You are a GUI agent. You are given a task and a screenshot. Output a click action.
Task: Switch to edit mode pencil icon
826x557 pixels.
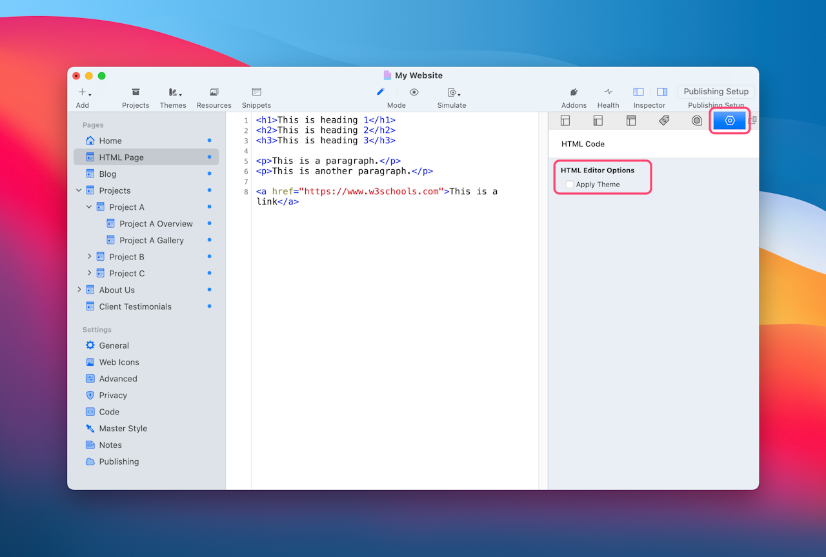pos(381,92)
